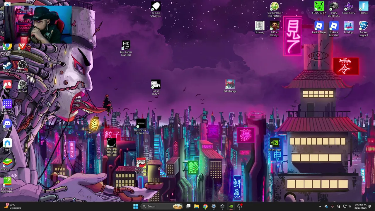Open the Roblox Player icon
375x211 pixels.
pyautogui.click(x=319, y=27)
